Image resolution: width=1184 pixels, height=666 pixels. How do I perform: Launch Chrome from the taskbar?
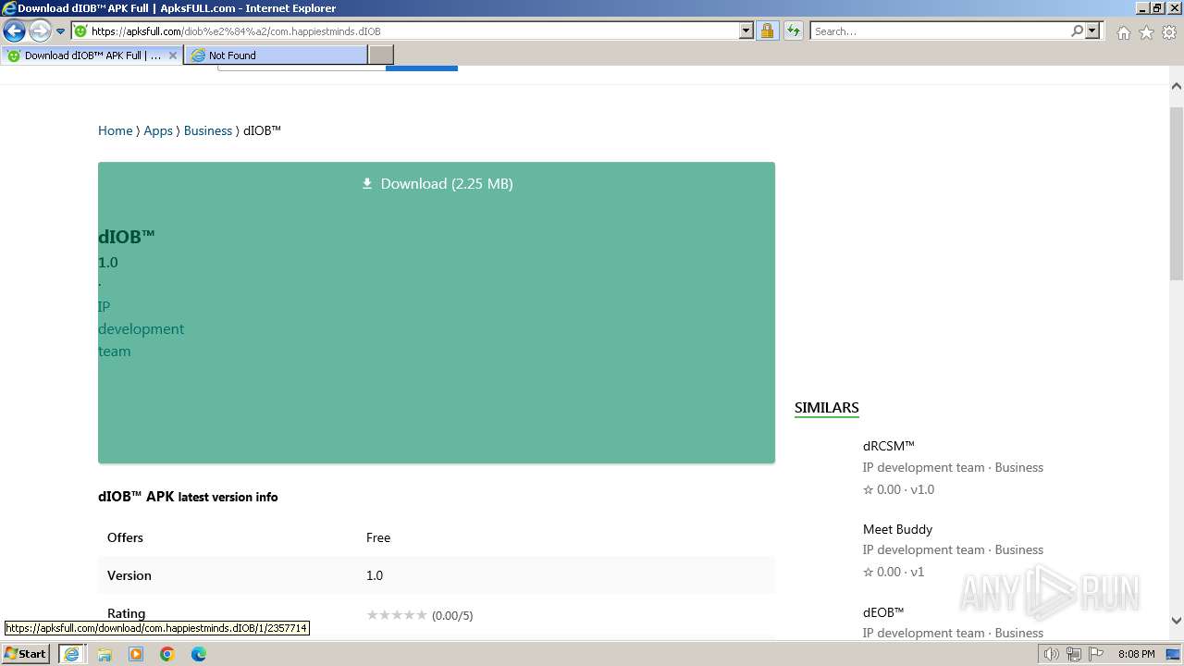[167, 654]
